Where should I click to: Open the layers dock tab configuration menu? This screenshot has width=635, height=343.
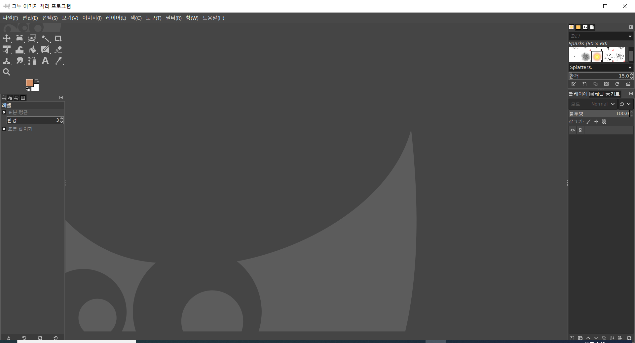(631, 94)
